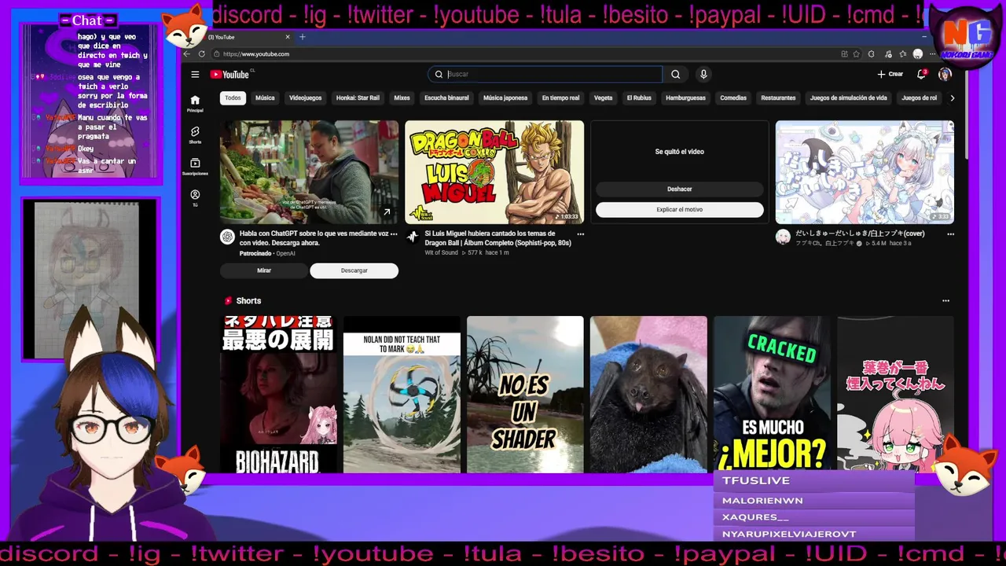Click the browser address bar URL
1006x566 pixels.
pos(256,54)
